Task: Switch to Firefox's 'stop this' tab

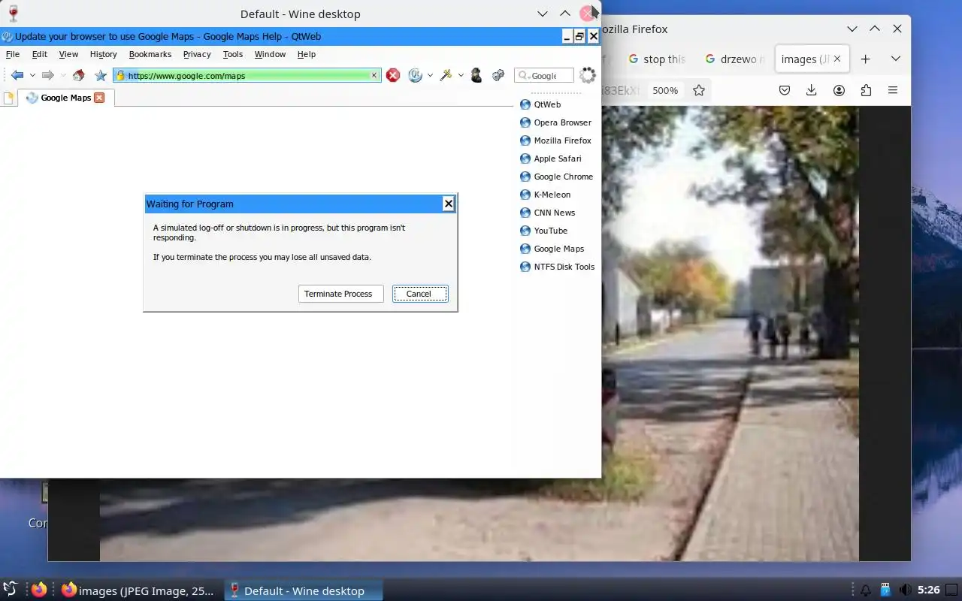Action: 658,59
